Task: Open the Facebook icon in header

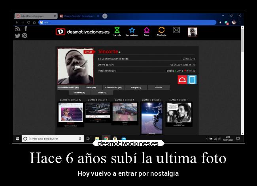Action: pos(26,29)
